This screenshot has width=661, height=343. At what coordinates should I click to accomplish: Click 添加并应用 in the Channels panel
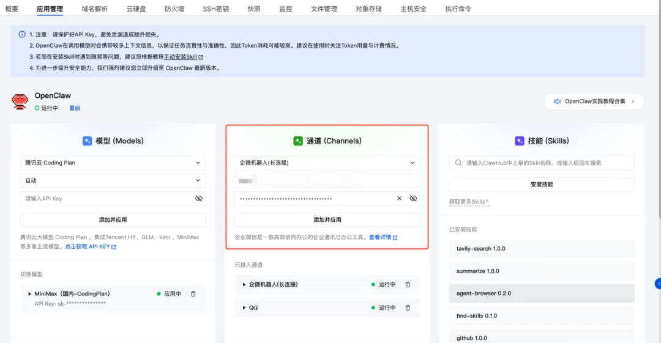tap(327, 219)
